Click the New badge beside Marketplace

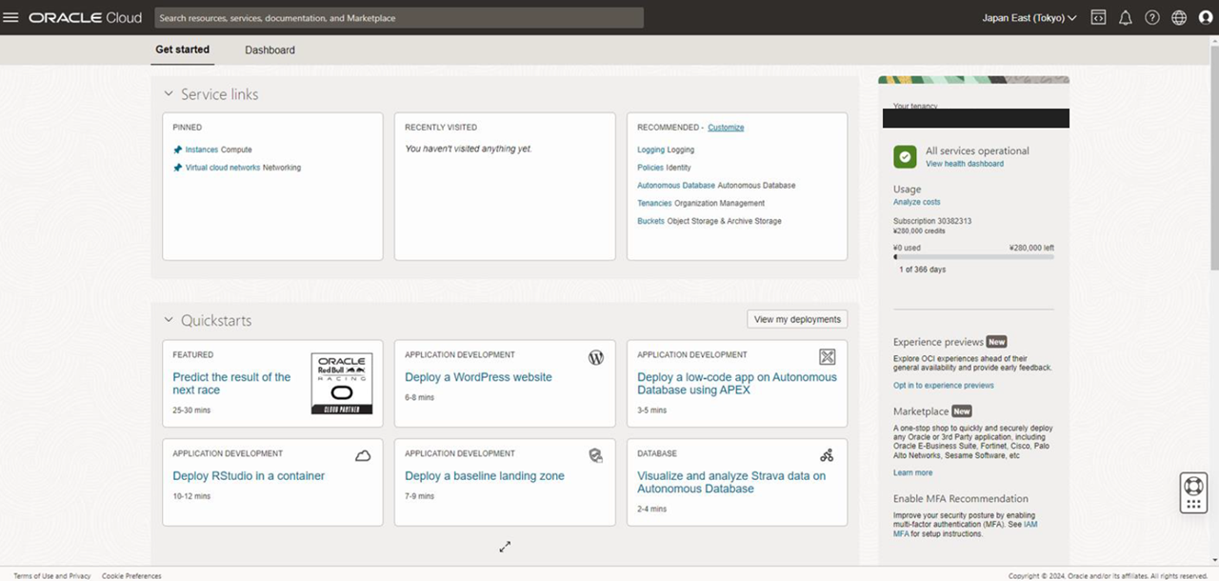962,411
